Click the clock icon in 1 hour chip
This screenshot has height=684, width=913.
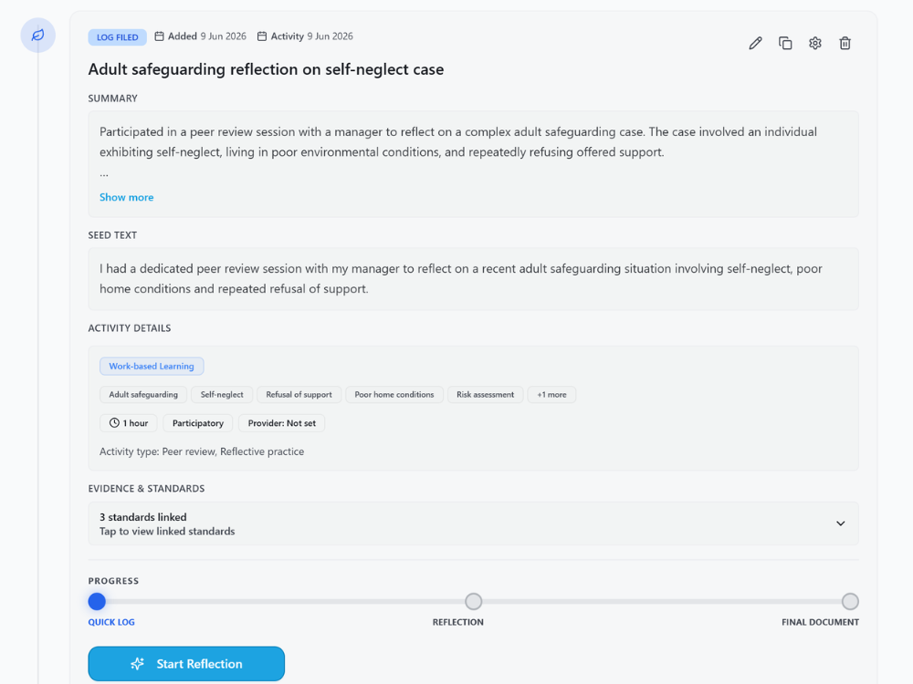114,423
